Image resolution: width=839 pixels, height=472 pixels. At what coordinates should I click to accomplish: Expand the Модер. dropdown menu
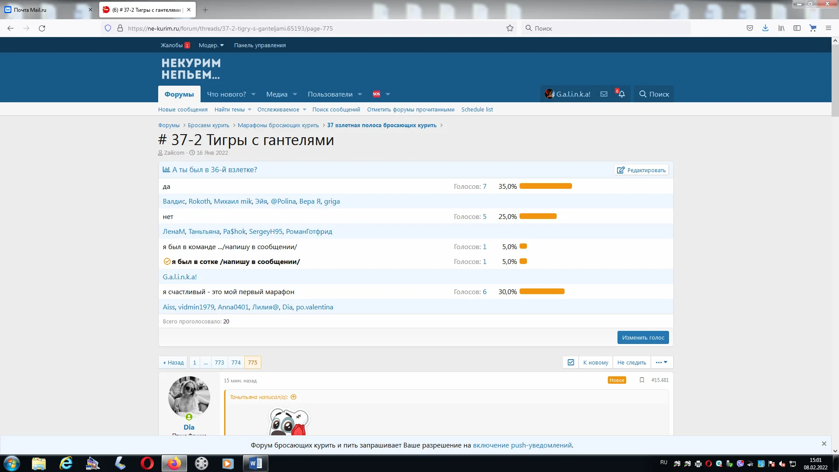[211, 45]
